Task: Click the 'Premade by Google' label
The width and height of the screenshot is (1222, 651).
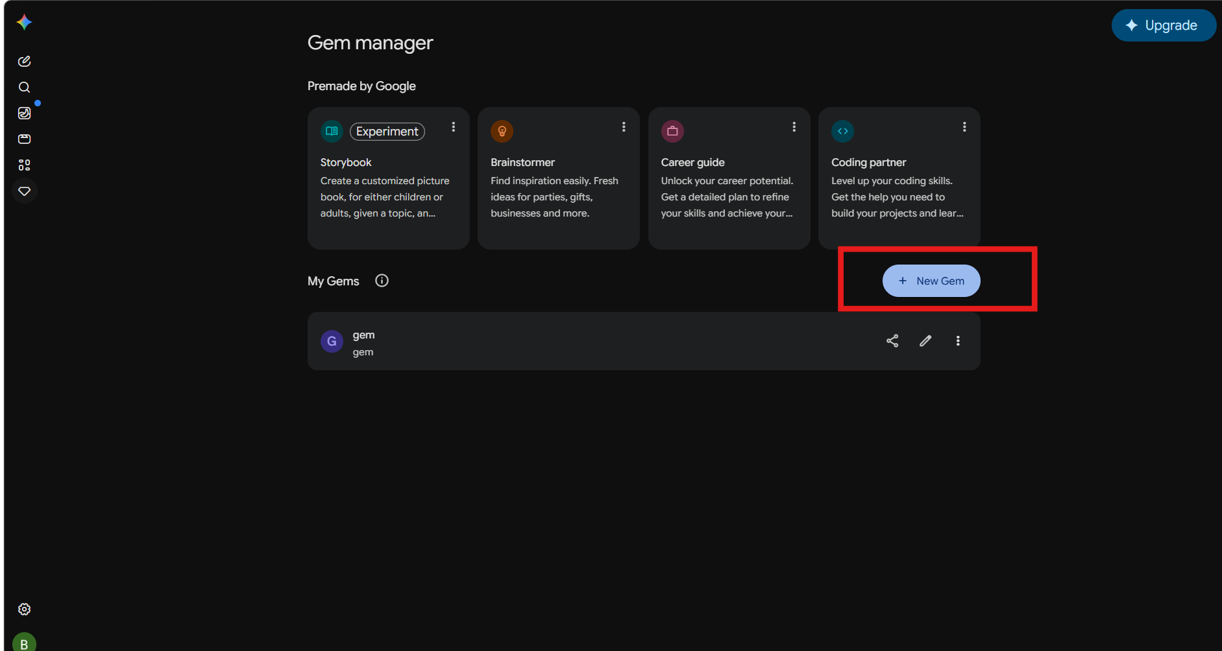Action: point(361,86)
